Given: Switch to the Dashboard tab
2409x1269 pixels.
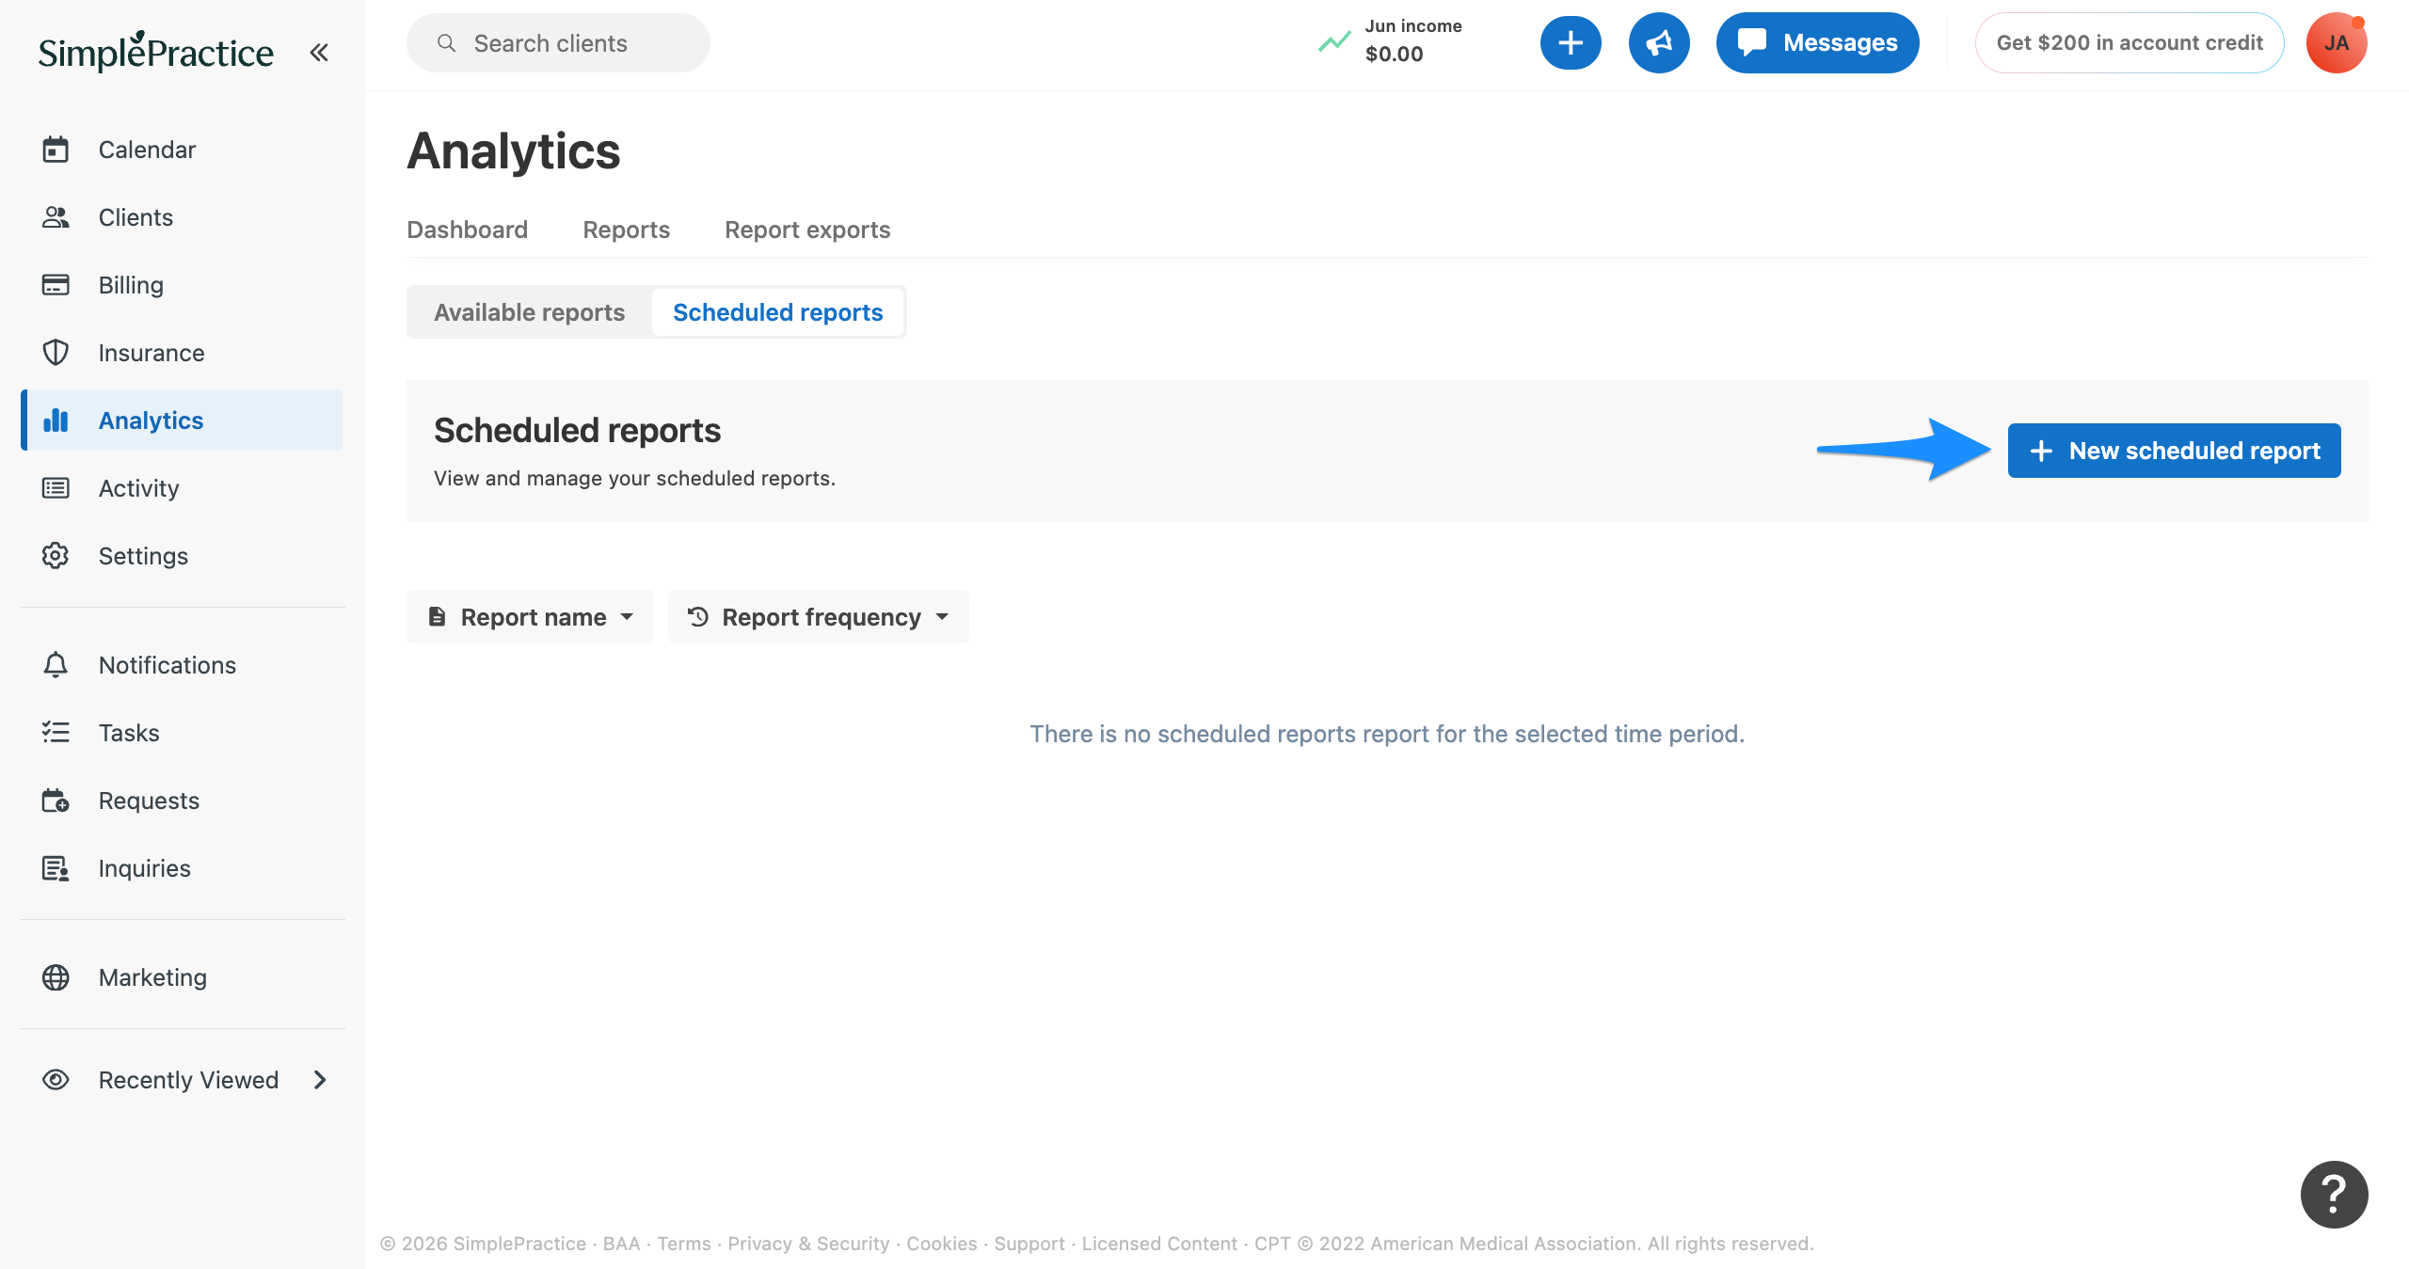Looking at the screenshot, I should click(x=467, y=230).
